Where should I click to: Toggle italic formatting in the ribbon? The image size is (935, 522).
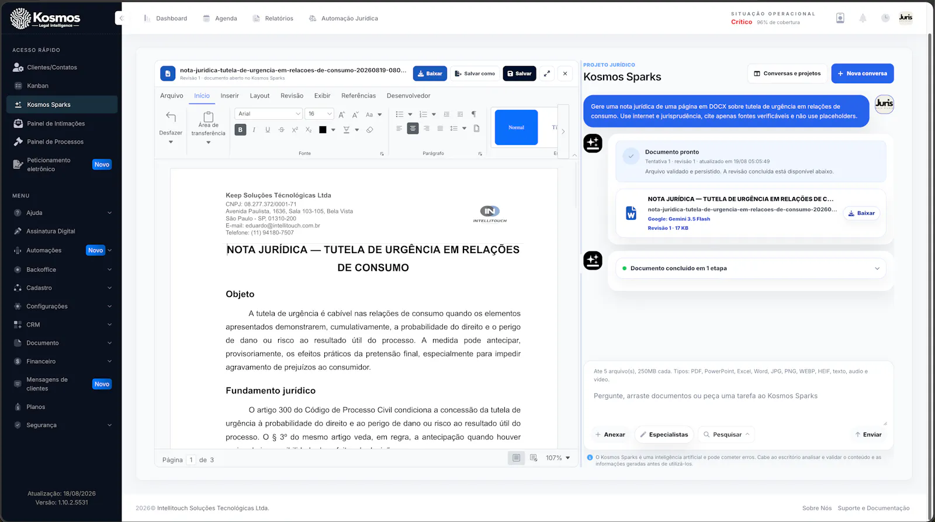[254, 130]
